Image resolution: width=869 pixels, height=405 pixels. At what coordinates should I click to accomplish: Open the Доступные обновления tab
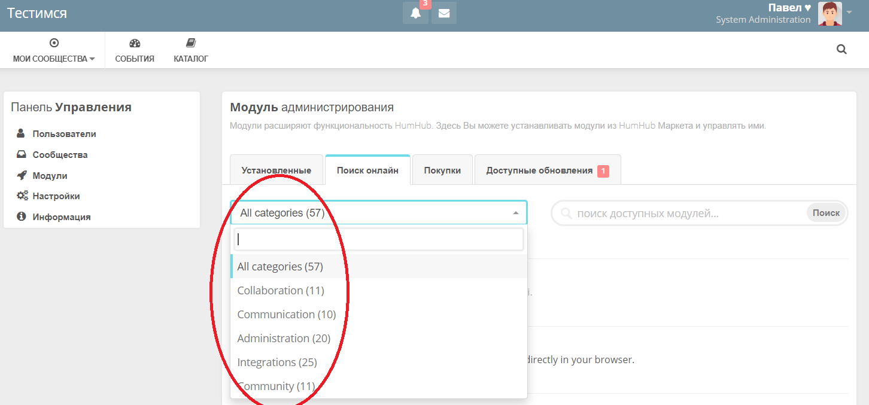[548, 170]
